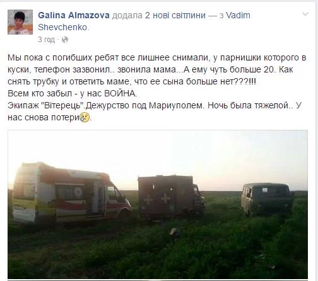This screenshot has width=318, height=281.
Task: Click the crew name "Вітерець" text
Action: [62, 105]
